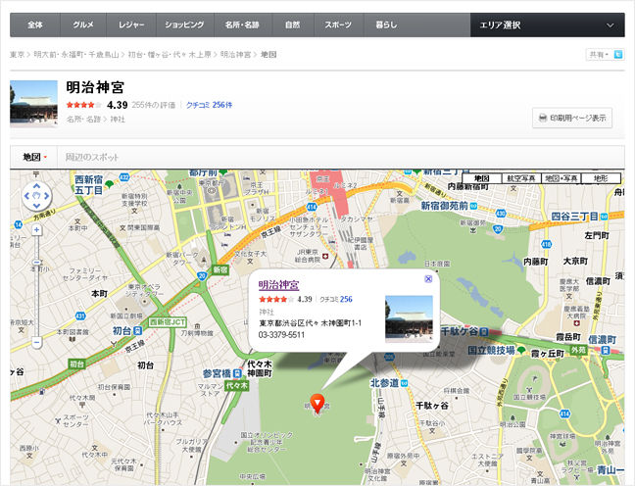This screenshot has width=635, height=486.
Task: Pan the map right with arrow control
Action: click(x=47, y=196)
